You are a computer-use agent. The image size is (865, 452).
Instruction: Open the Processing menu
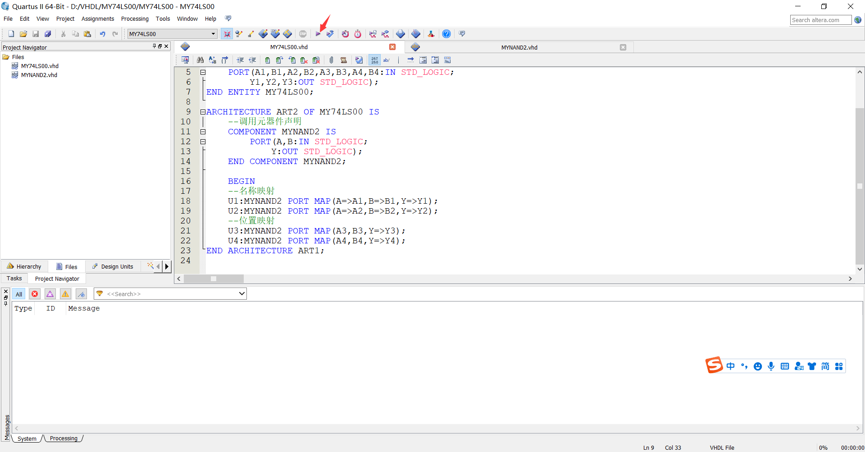tap(135, 19)
